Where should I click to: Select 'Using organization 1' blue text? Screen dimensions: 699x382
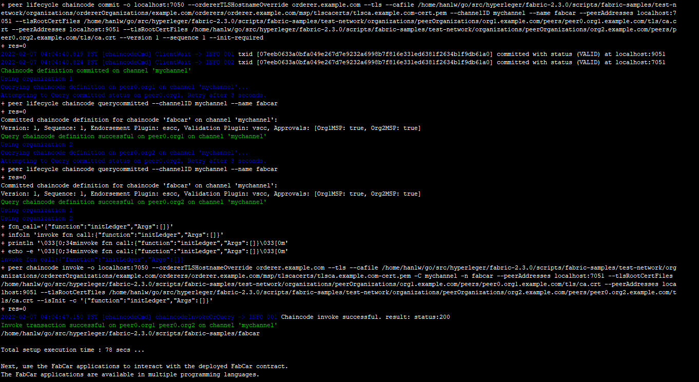coord(36,79)
